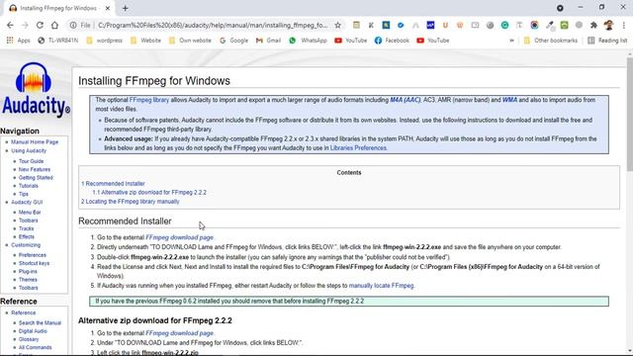
Task: Open the Audacity GUI link
Action: click(27, 202)
